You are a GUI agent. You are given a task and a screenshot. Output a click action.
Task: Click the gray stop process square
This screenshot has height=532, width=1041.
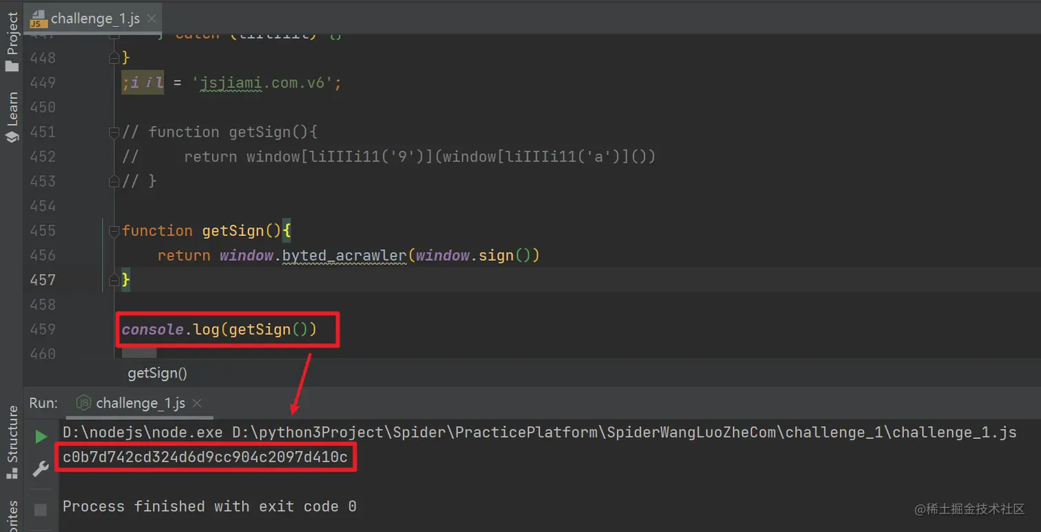pyautogui.click(x=41, y=509)
